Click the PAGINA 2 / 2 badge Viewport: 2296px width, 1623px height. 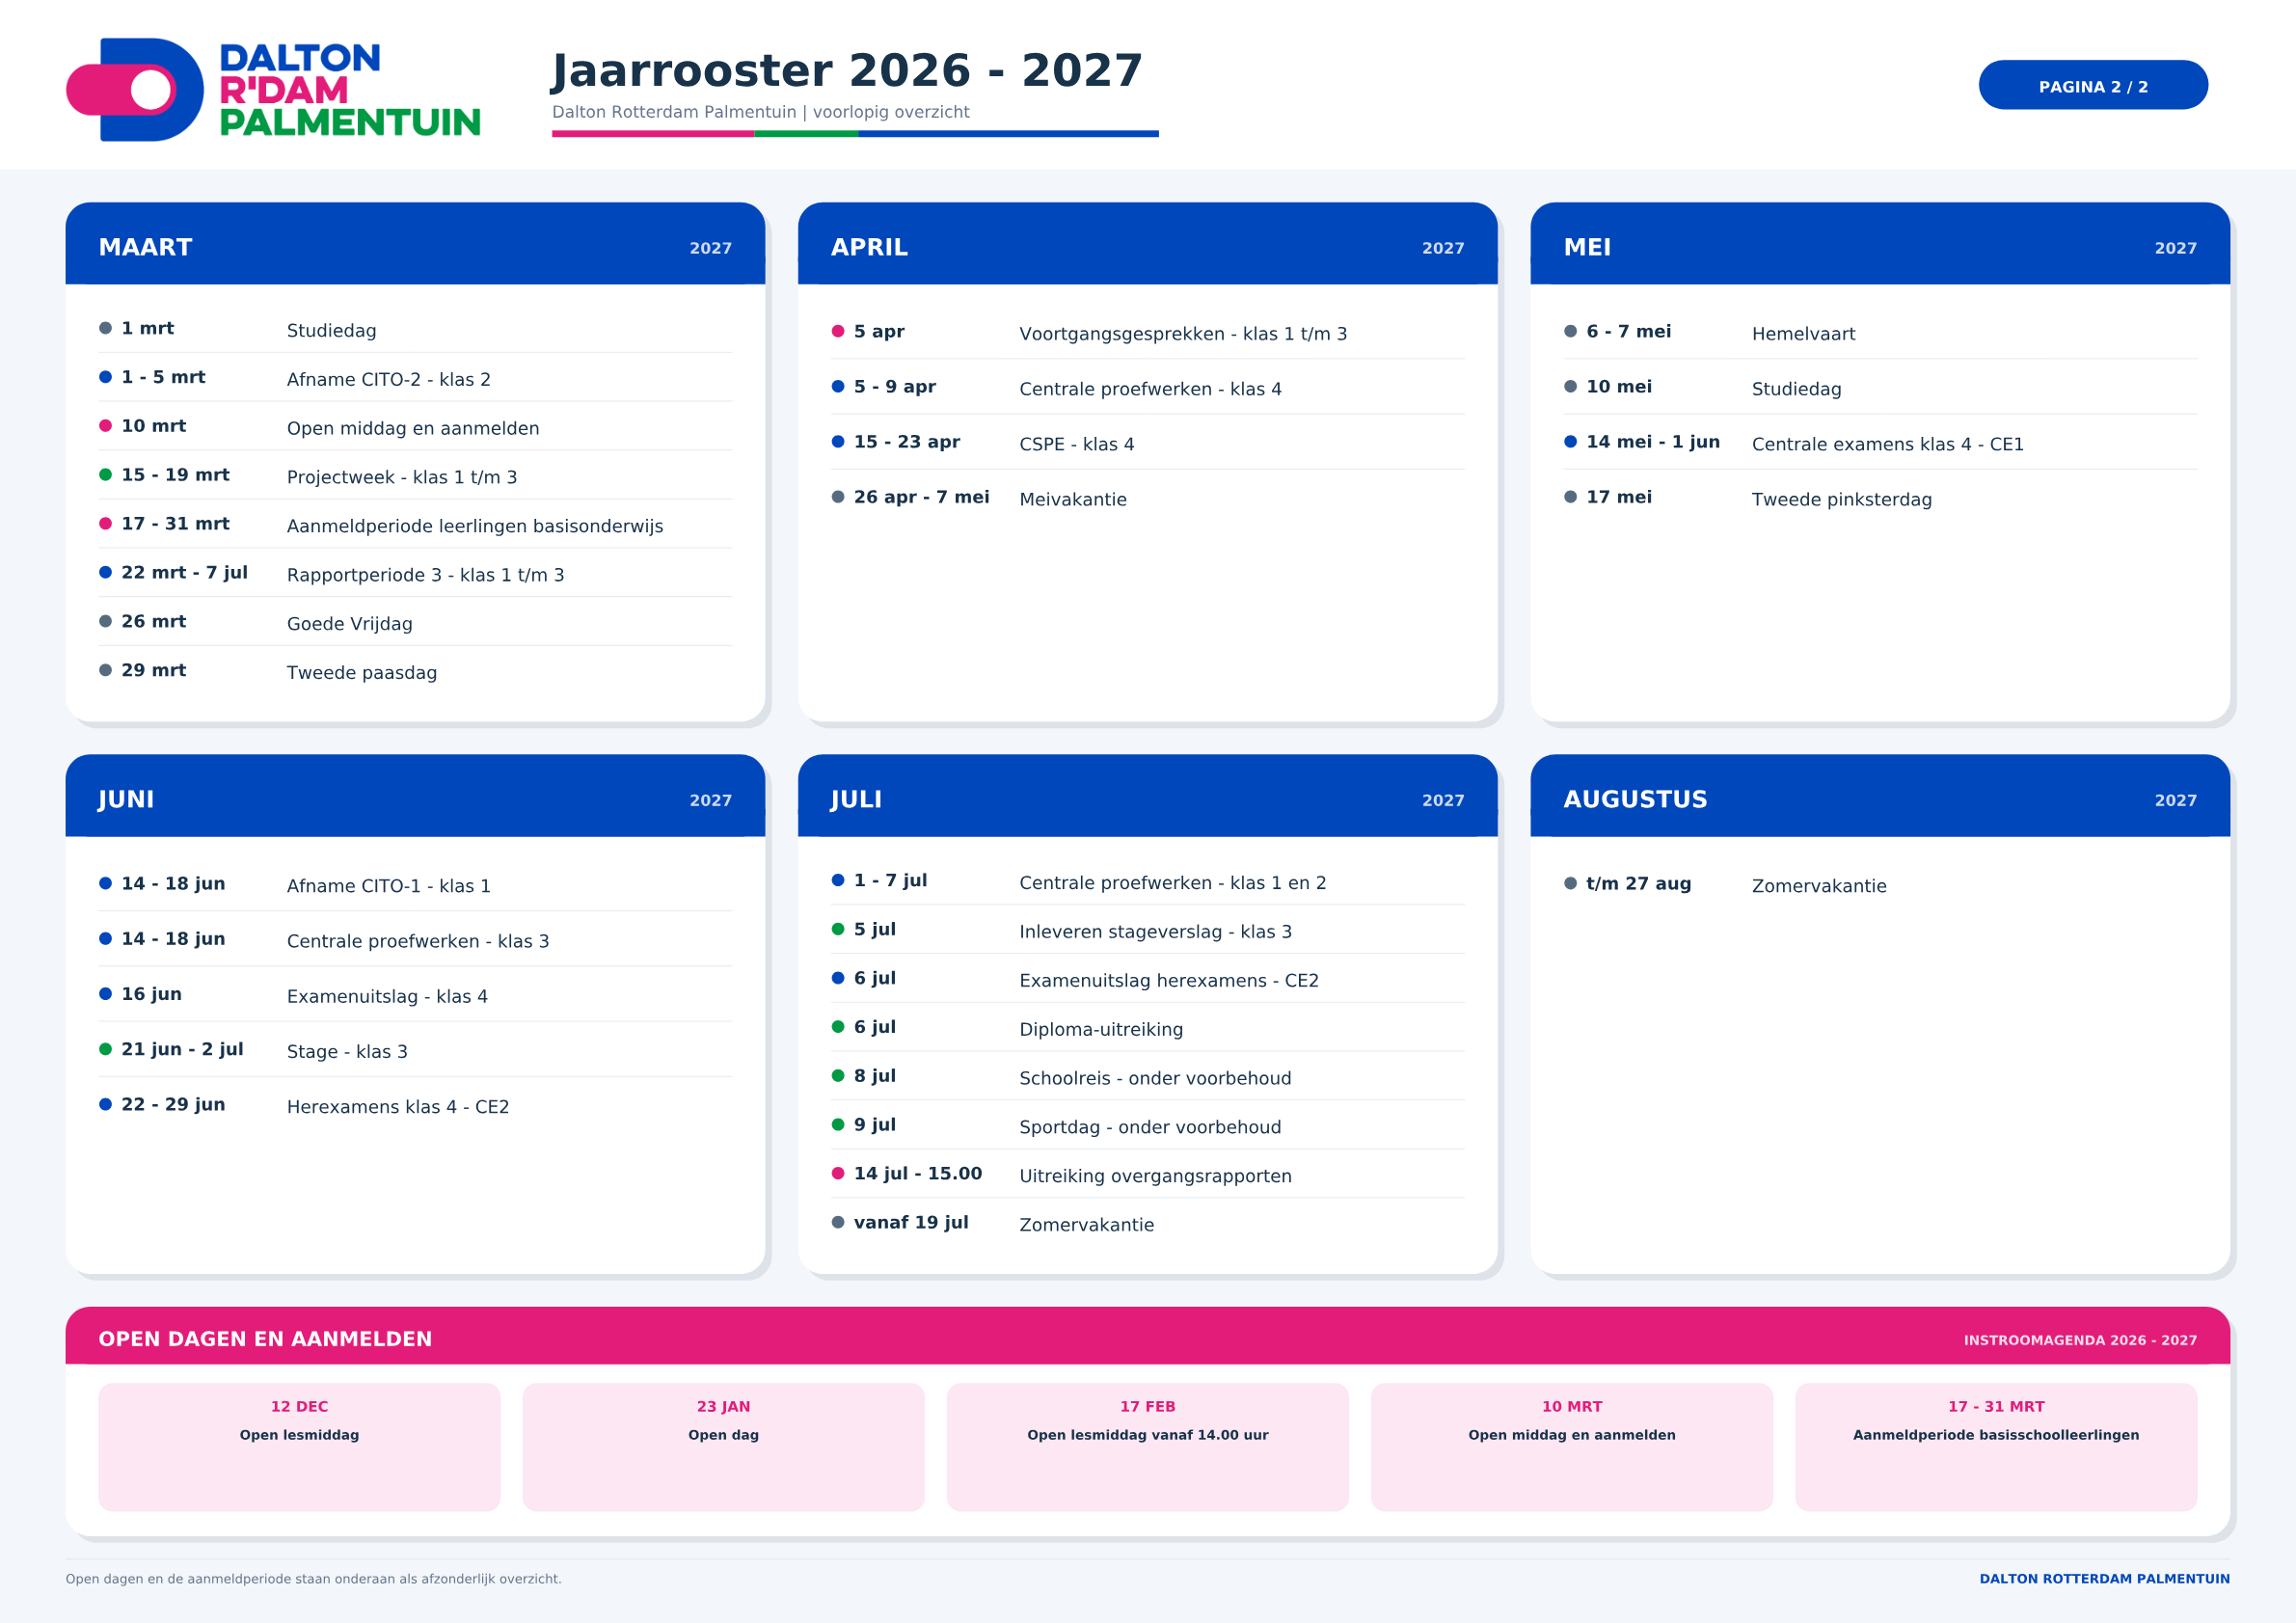tap(2092, 85)
